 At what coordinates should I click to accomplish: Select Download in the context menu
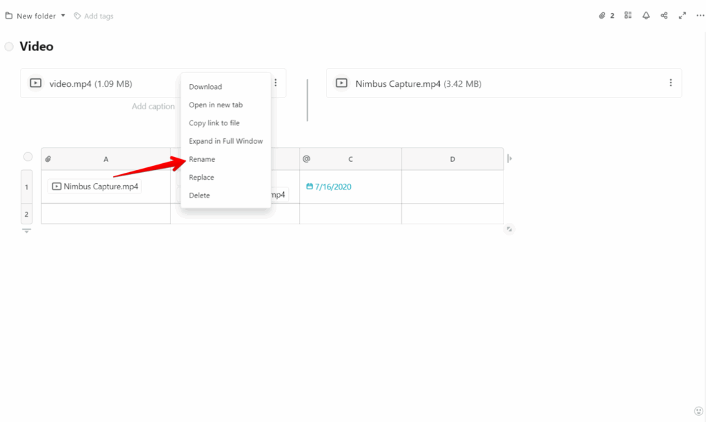[x=205, y=87]
